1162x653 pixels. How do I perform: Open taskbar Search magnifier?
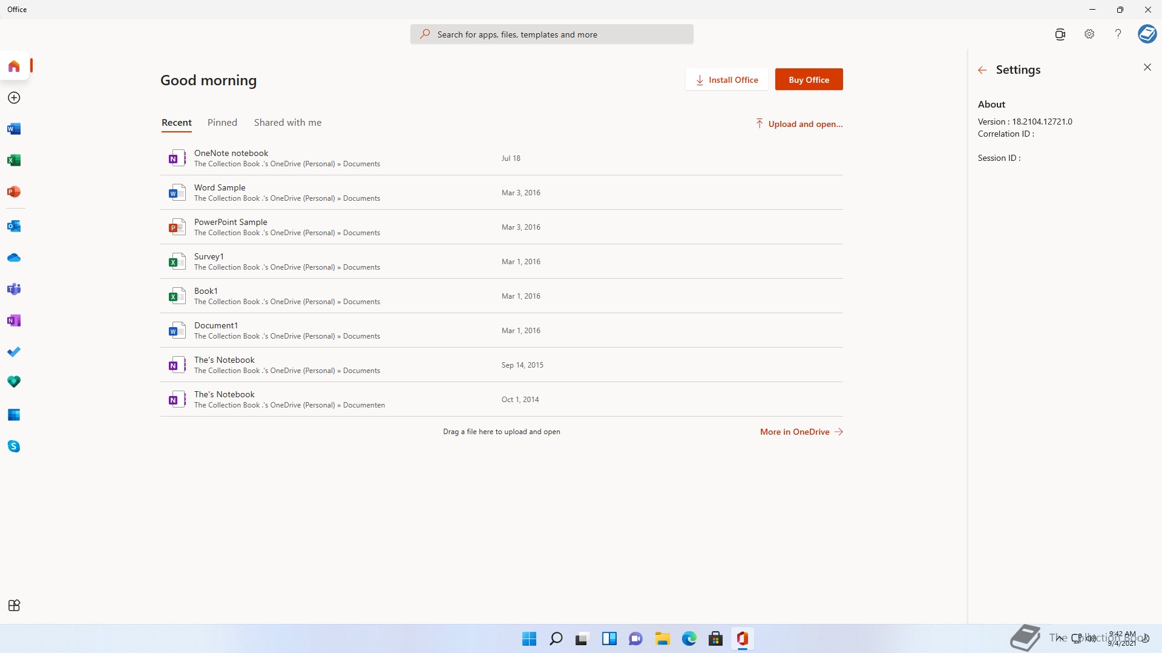[x=556, y=639]
